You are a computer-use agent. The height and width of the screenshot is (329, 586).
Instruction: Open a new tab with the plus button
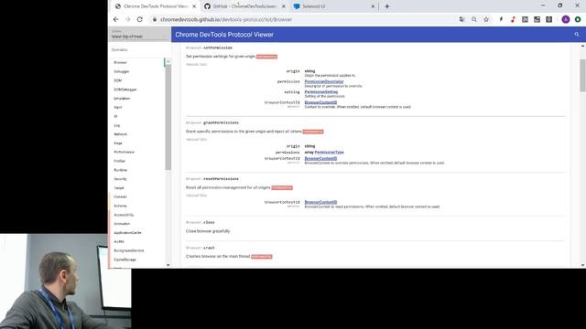(387, 6)
